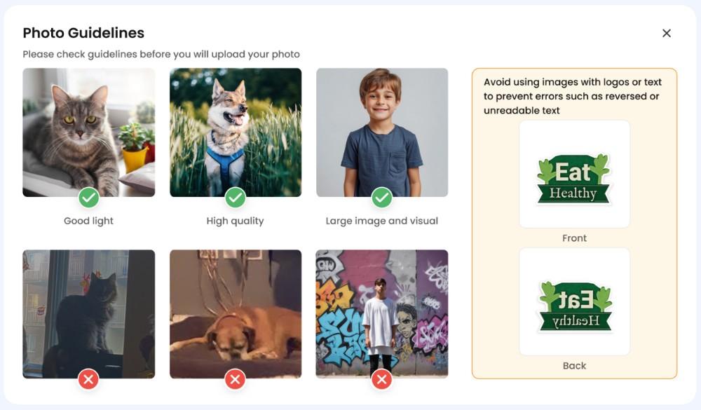Click the Photo Guidelines heading
This screenshot has width=701, height=410.
pos(83,33)
